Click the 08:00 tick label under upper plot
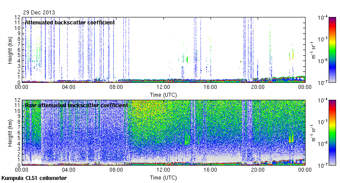This screenshot has width=340, height=183. click(x=116, y=87)
